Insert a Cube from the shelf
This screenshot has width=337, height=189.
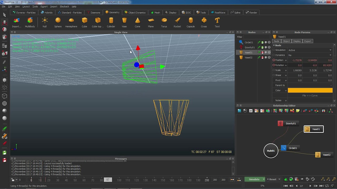coord(84,22)
